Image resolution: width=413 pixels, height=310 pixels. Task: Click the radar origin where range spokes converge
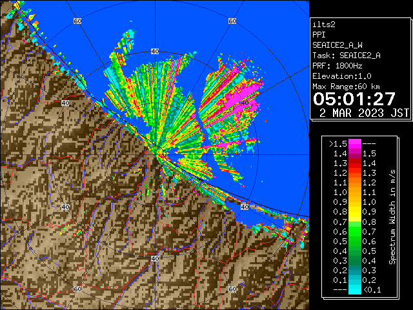156,154
